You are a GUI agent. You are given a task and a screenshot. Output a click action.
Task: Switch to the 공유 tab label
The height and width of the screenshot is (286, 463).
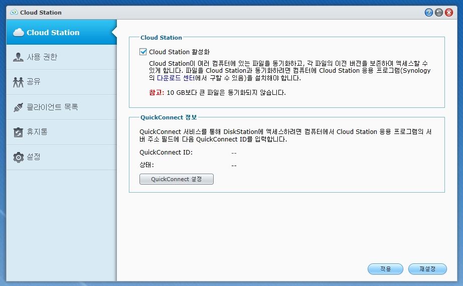tap(33, 82)
